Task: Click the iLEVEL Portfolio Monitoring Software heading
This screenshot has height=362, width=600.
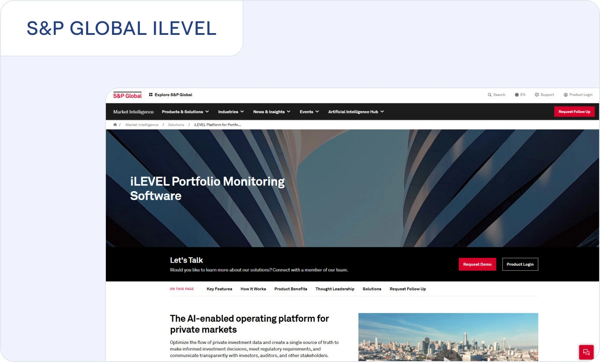Action: (207, 188)
